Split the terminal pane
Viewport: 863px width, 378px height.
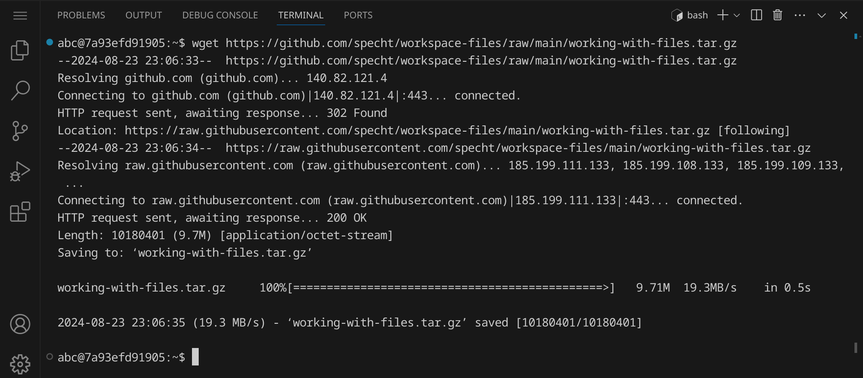tap(756, 15)
